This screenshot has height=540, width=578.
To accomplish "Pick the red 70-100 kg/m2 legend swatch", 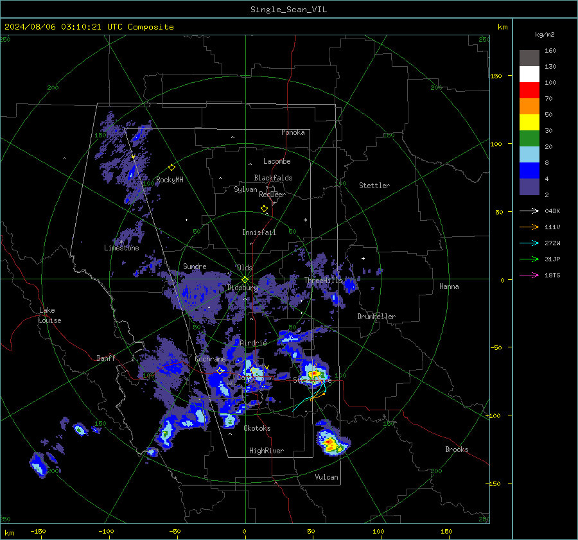I will 529,91.
